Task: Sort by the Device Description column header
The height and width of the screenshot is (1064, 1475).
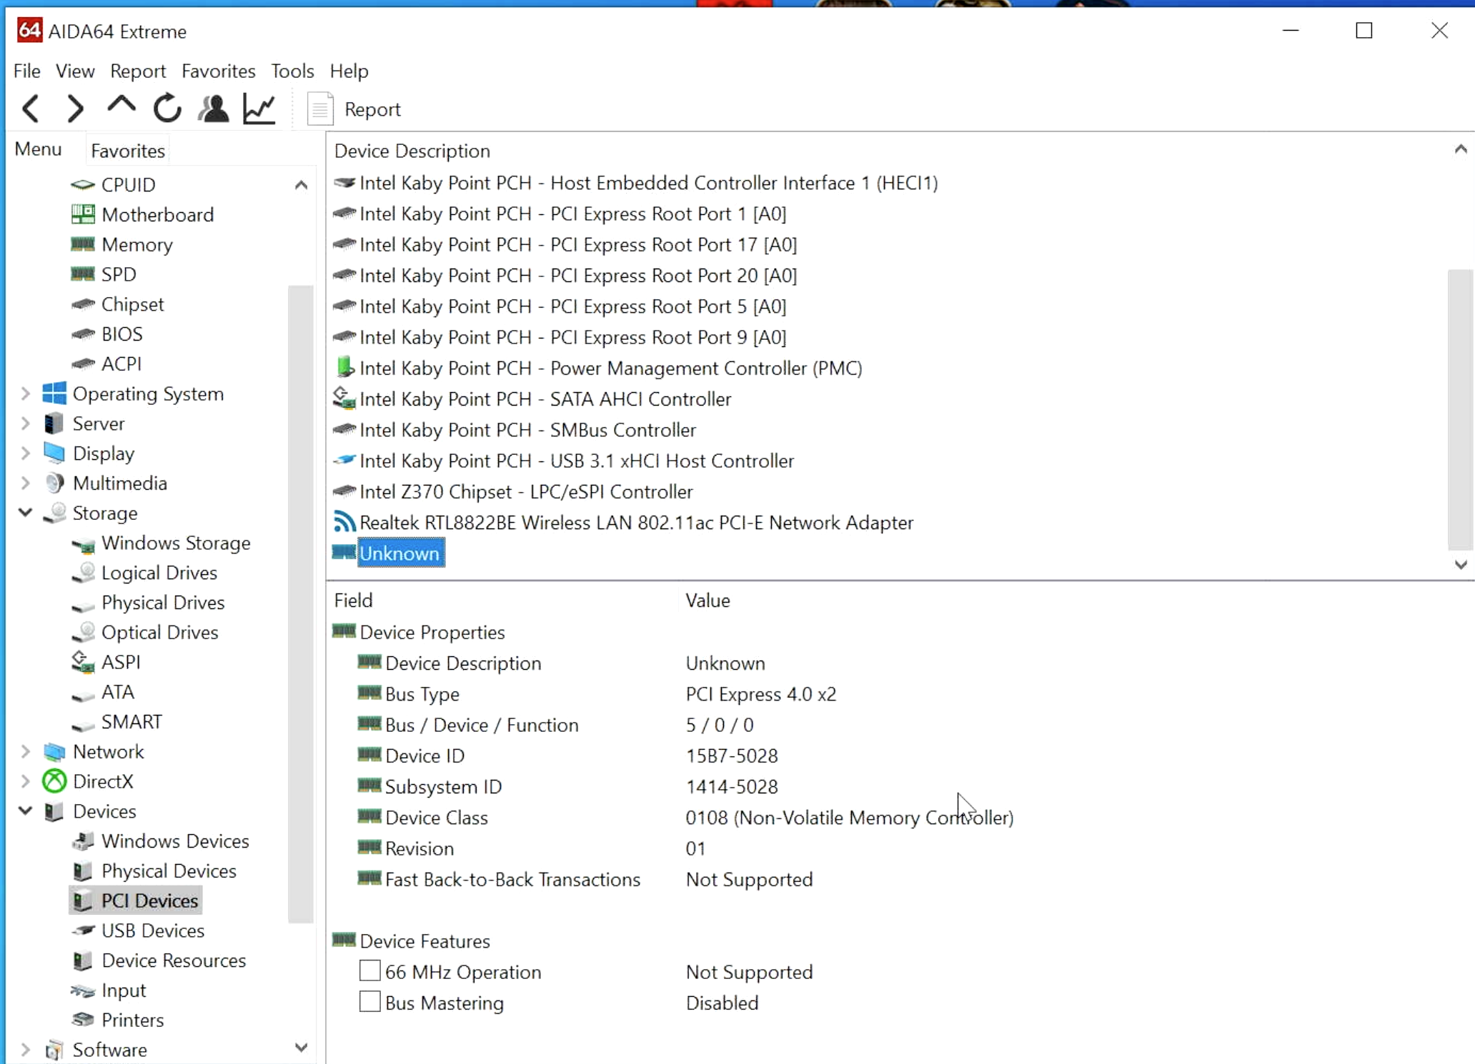Action: [412, 151]
